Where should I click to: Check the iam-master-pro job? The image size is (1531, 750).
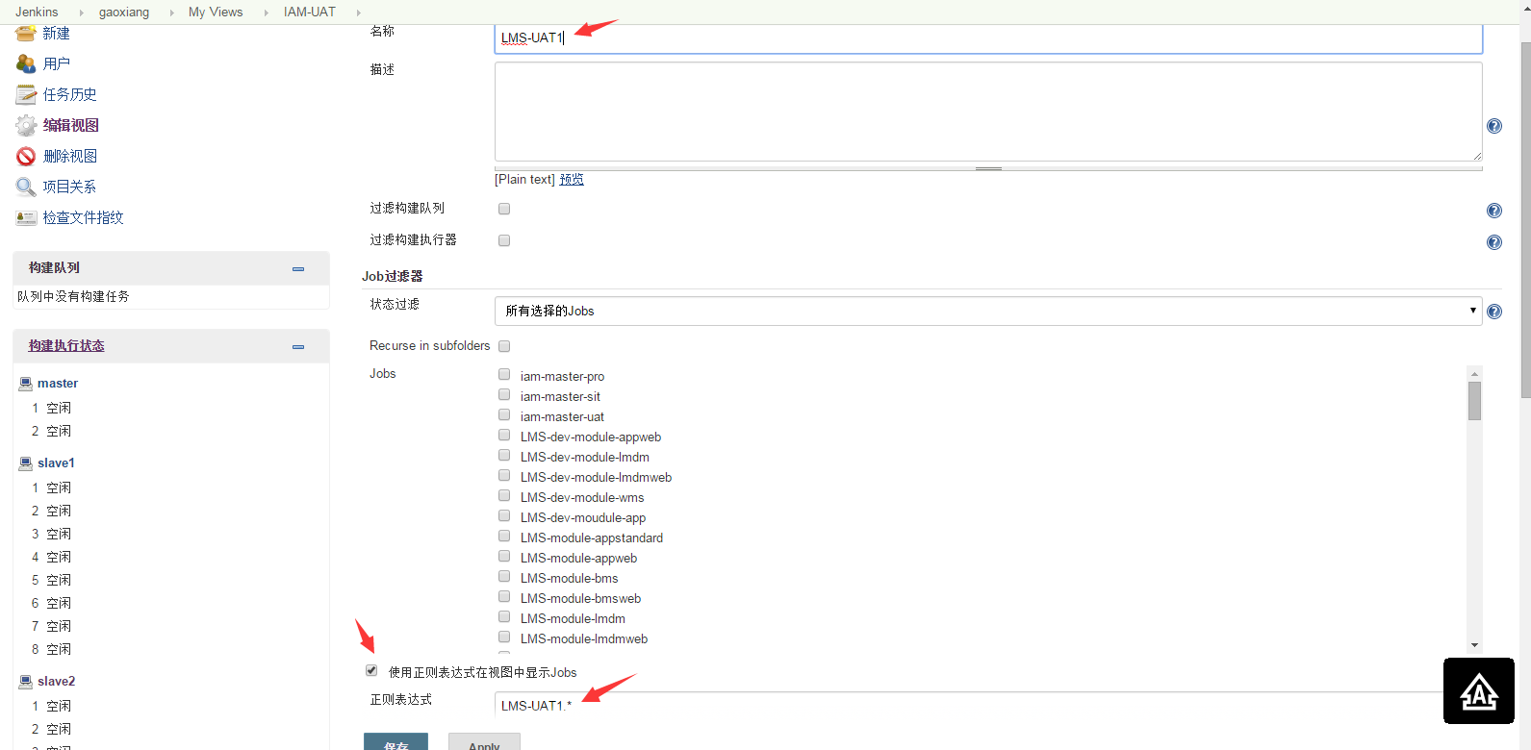click(504, 374)
